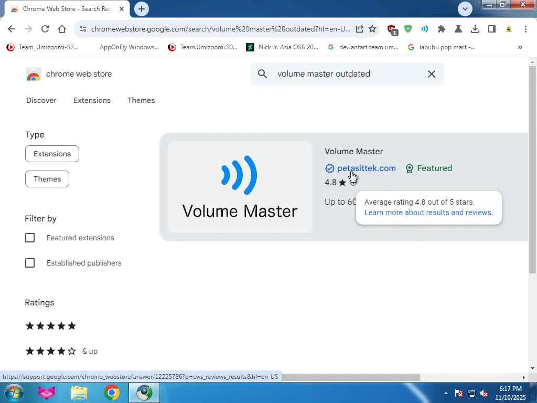View site information icon in address bar

point(83,29)
